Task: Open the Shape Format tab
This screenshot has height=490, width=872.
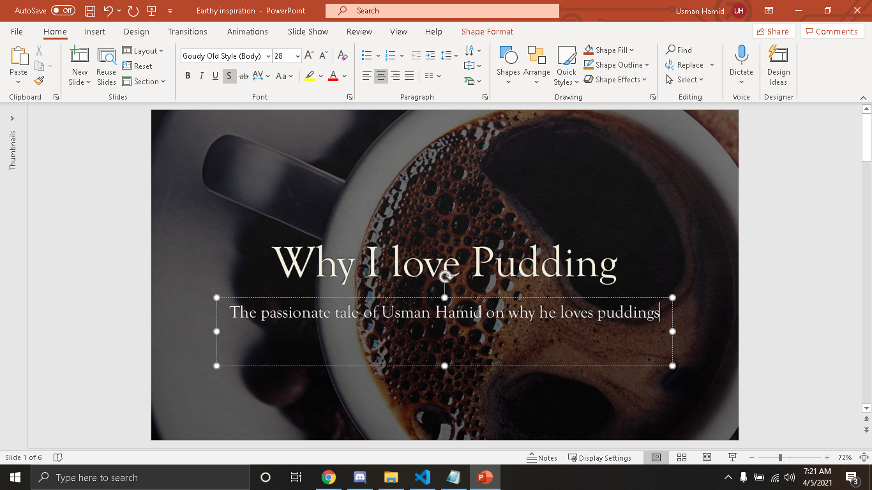Action: [487, 31]
